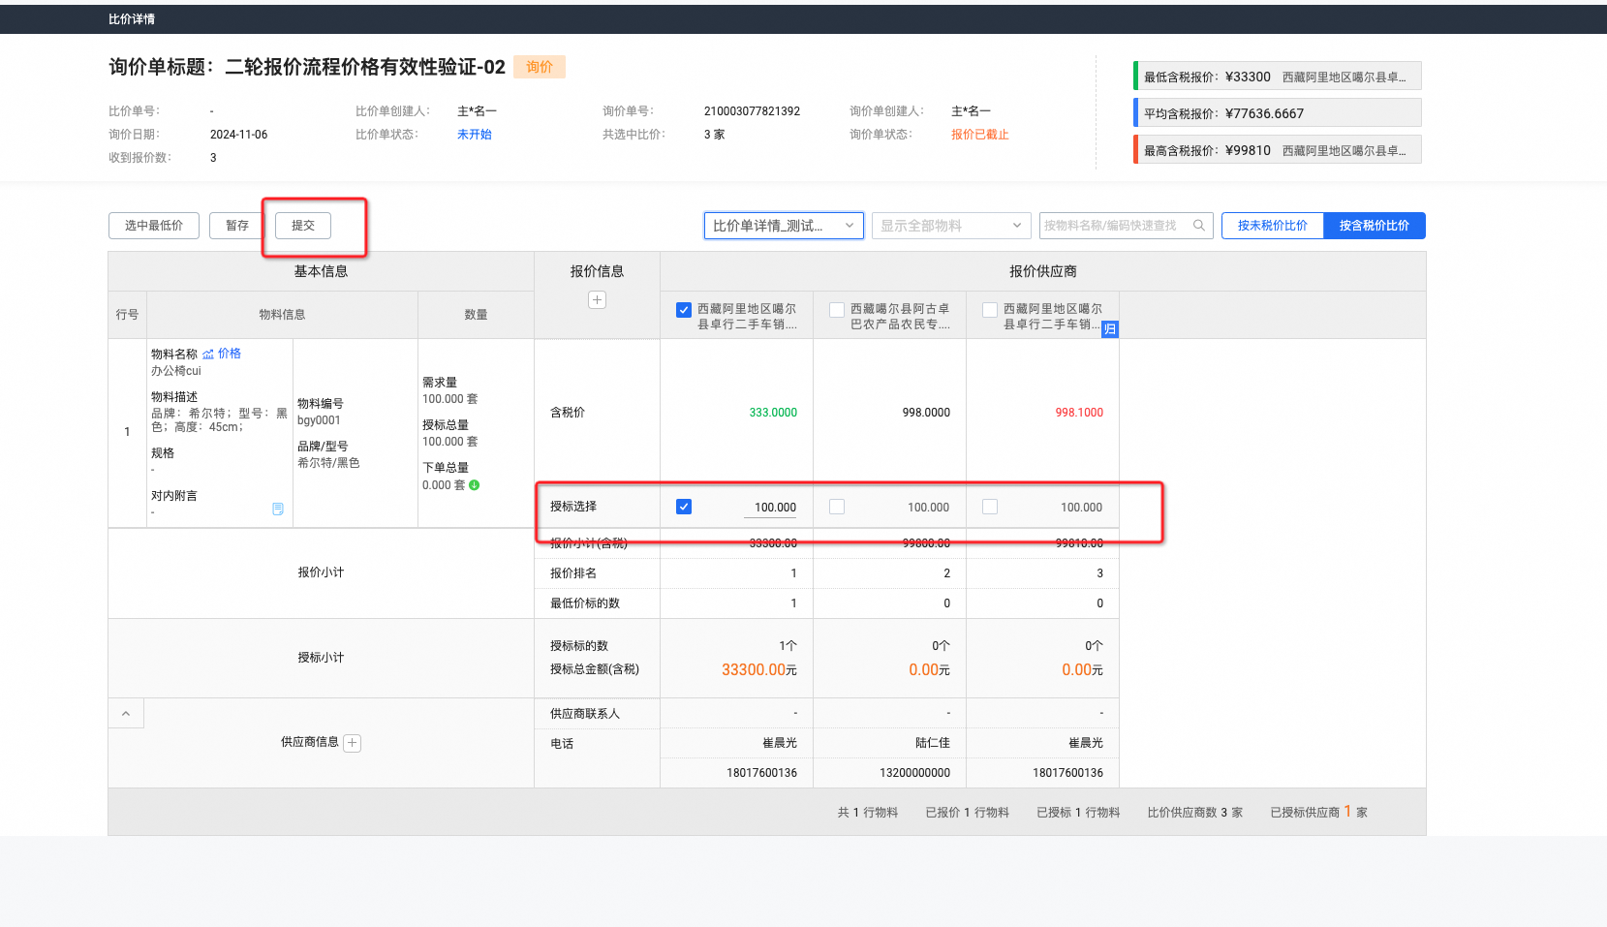Expand 供应商信息 with the plus icon
This screenshot has width=1607, height=927.
353,743
